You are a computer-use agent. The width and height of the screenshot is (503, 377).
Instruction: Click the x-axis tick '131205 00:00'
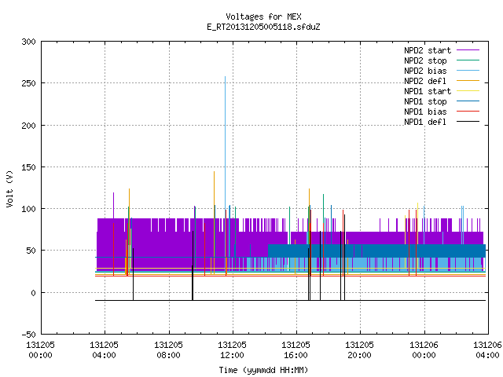click(x=40, y=350)
